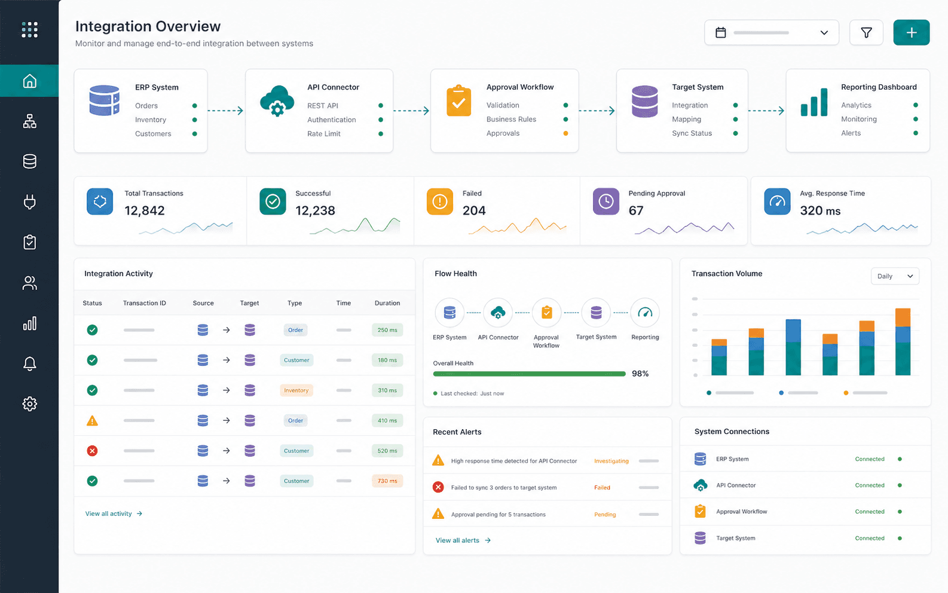
Task: Sort by Time column header
Action: [x=344, y=303]
